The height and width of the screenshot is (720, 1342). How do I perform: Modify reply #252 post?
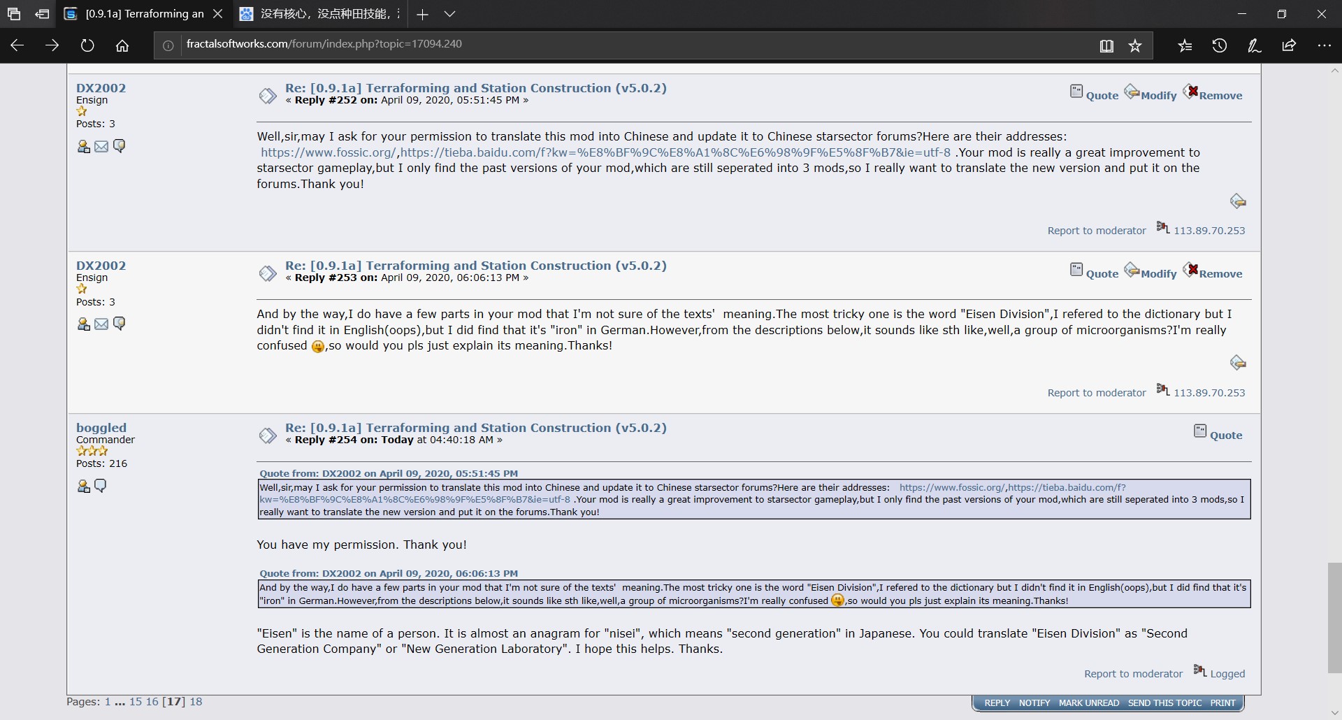coord(1150,95)
